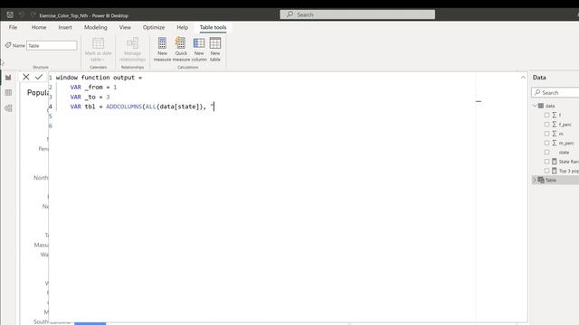Switch to the View ribbon tab
The image size is (579, 325).
[125, 27]
